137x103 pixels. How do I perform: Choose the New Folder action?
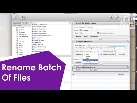coord(38,42)
